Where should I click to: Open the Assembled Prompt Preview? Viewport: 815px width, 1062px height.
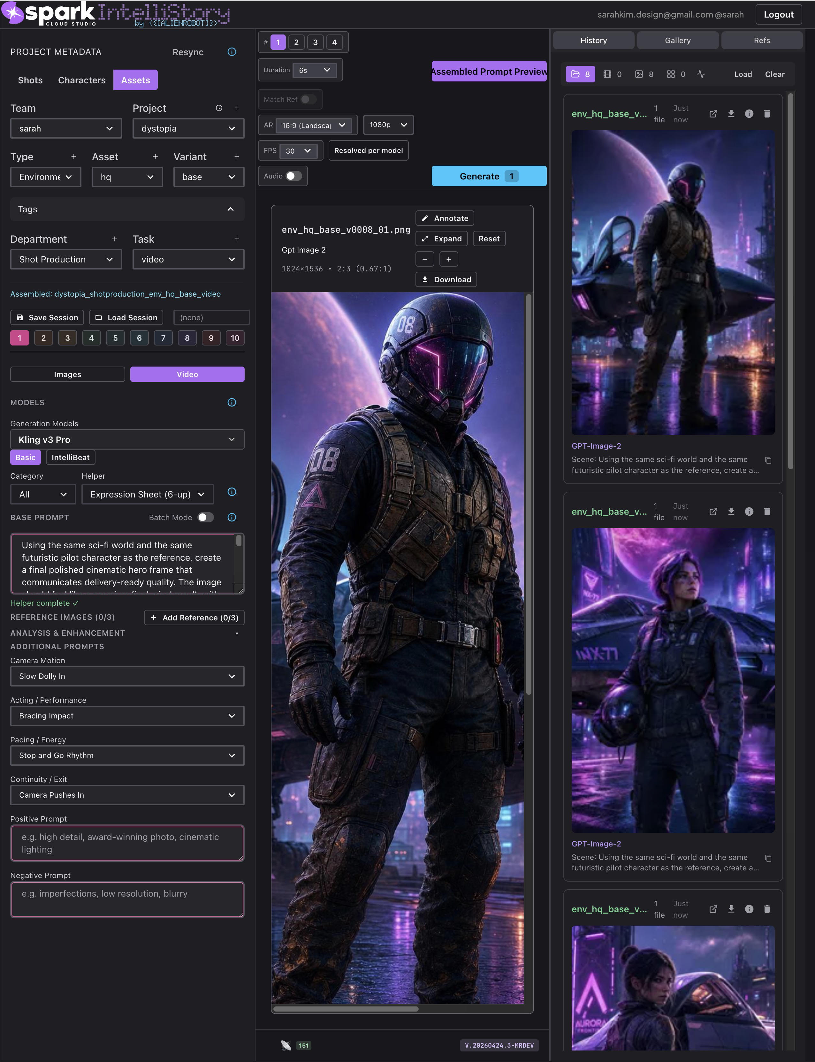pyautogui.click(x=489, y=71)
